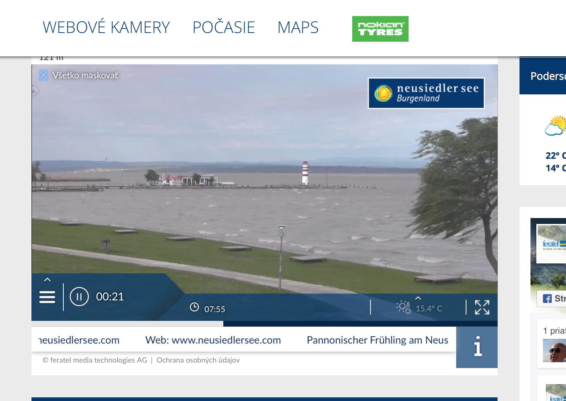
Task: Pause the webcam video playback
Action: [79, 297]
